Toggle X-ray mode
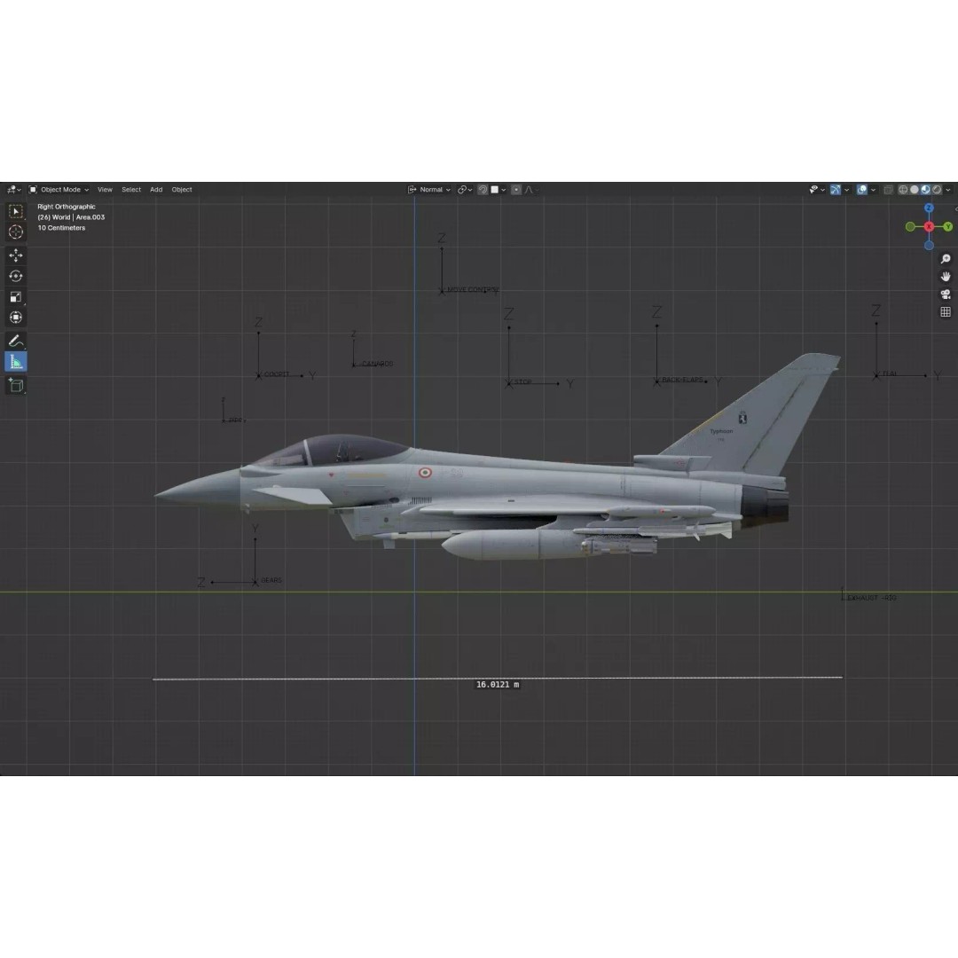This screenshot has width=958, height=958. [888, 190]
